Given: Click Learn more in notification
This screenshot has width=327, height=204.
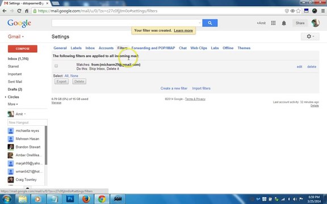Looking at the screenshot, I should pos(183,31).
